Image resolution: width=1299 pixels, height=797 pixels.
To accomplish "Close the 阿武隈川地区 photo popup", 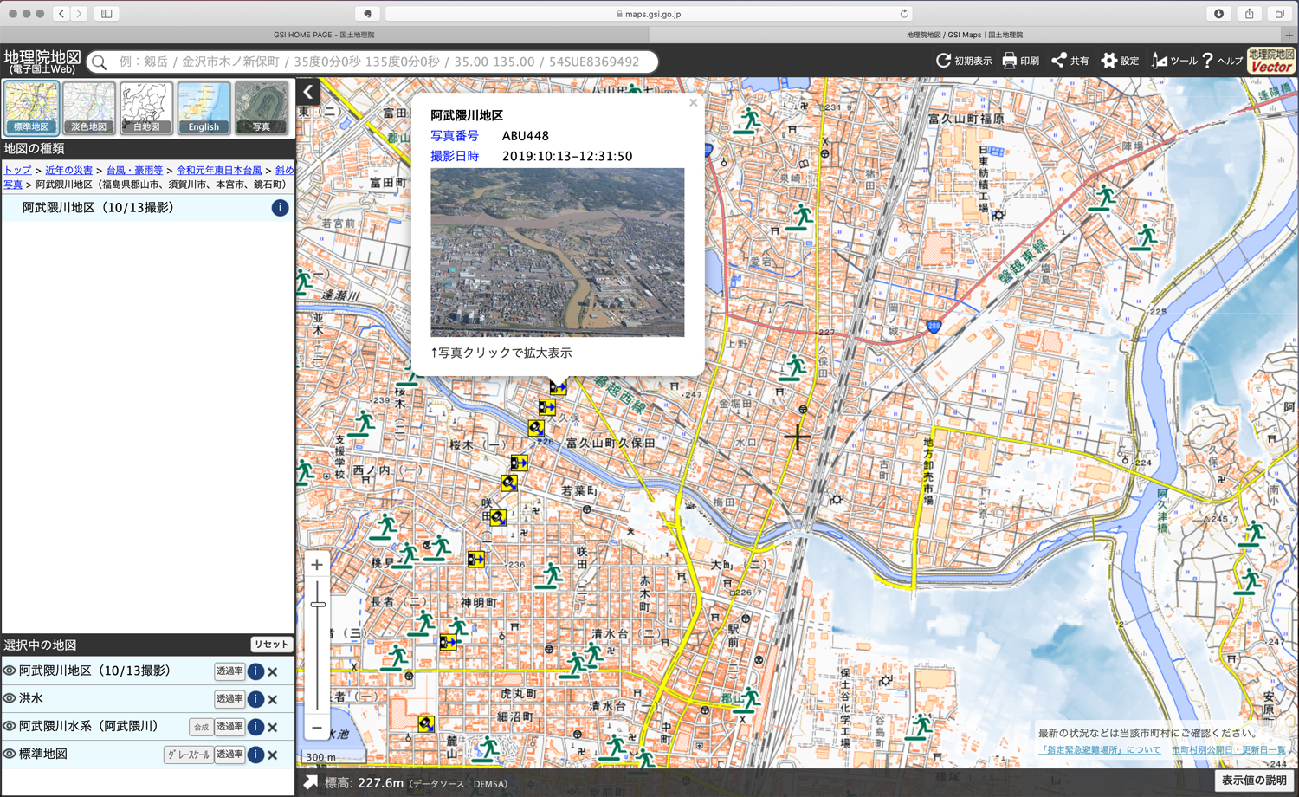I will click(x=693, y=103).
